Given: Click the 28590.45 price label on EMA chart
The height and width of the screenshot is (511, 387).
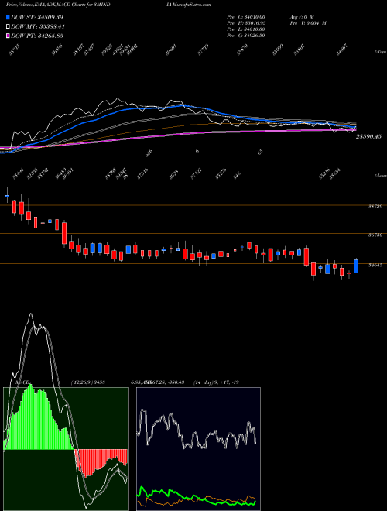Looking at the screenshot, I should [368, 137].
